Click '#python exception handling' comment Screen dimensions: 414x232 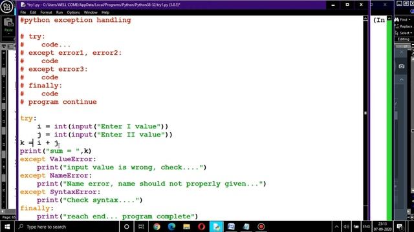tap(76, 20)
